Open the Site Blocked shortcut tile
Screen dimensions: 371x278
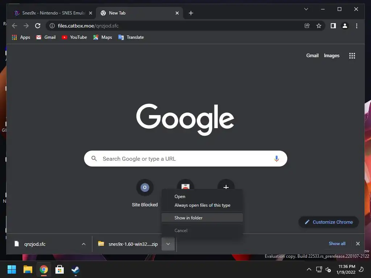tap(145, 193)
